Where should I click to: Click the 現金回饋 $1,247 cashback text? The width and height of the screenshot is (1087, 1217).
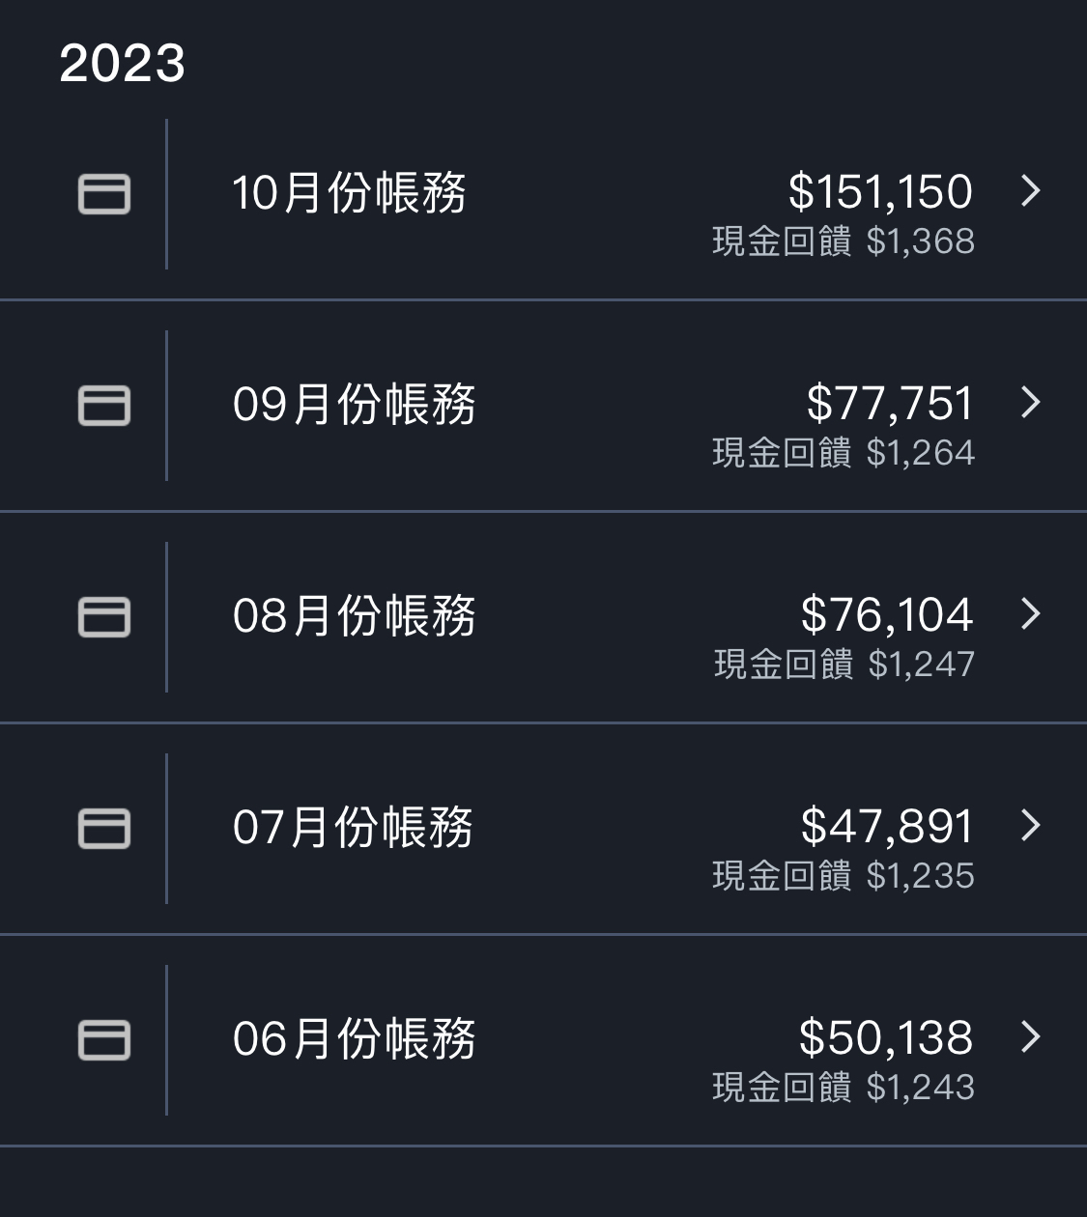coord(844,665)
